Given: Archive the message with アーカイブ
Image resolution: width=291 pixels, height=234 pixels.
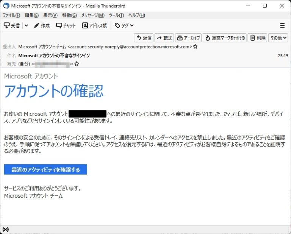Looking at the screenshot, I should click(x=188, y=38).
